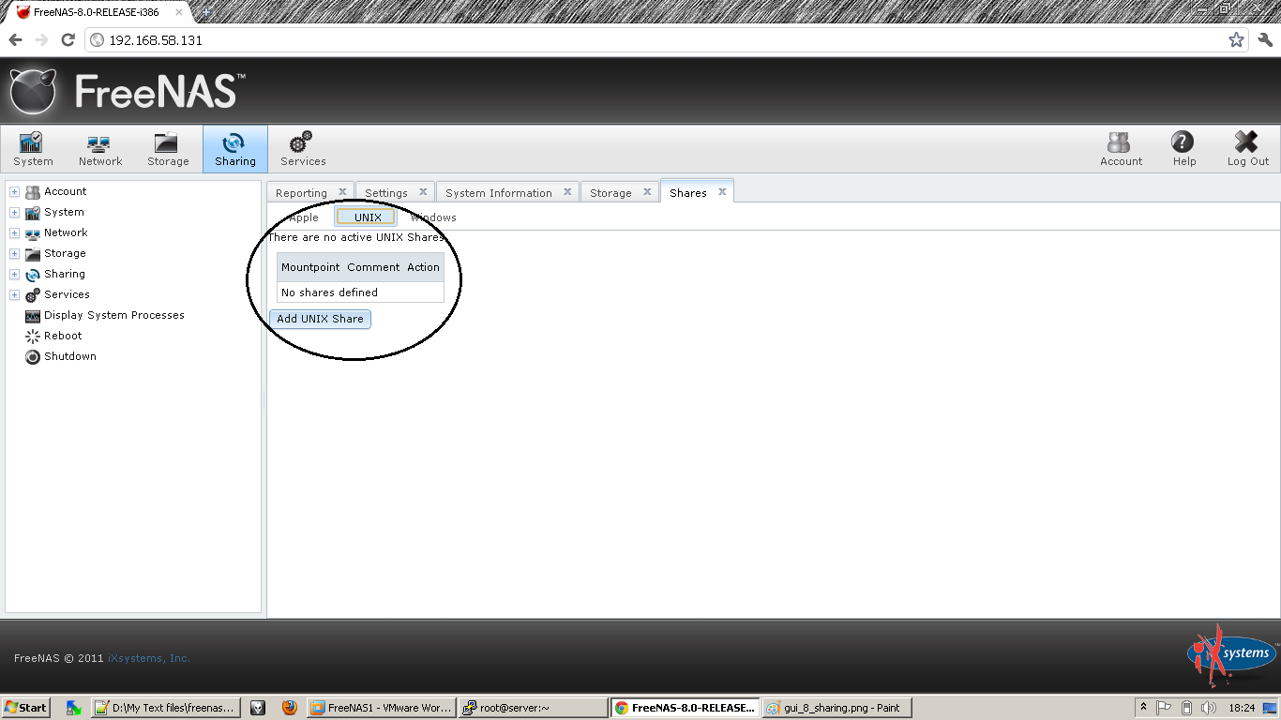
Task: Select the Network toolbar icon
Action: coord(99,148)
